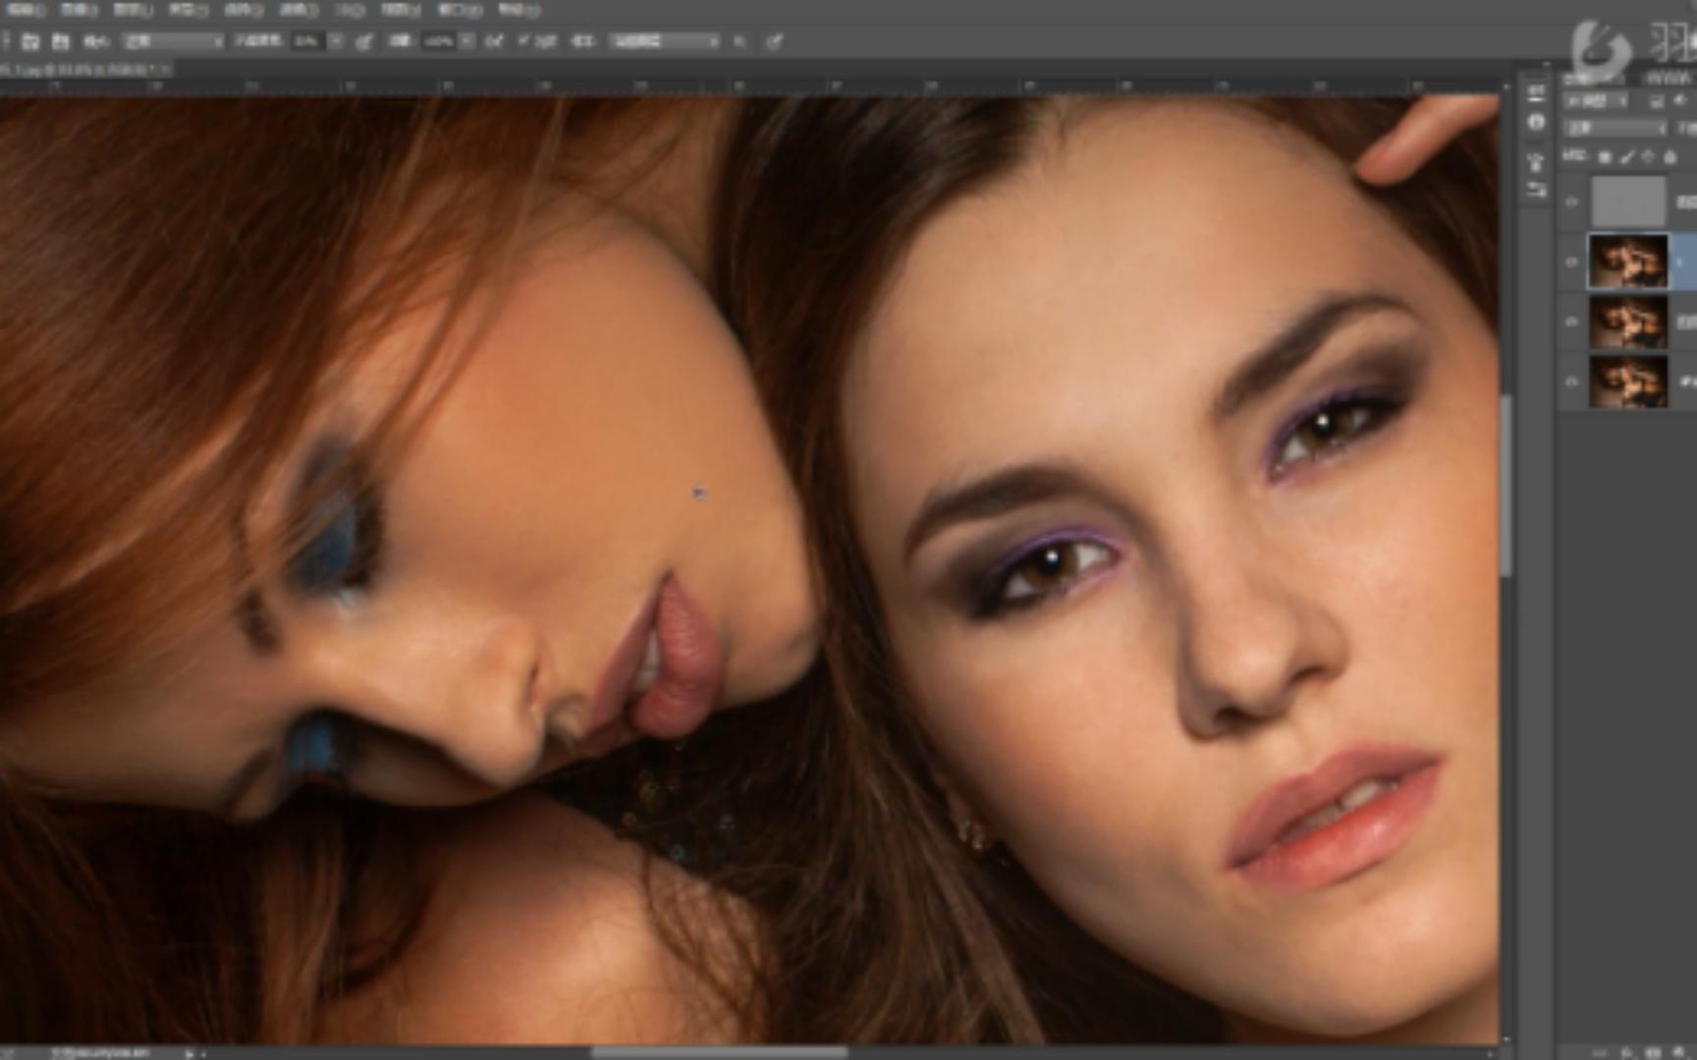Viewport: 1697px width, 1060px height.
Task: Open the Help menu, last in menu bar
Action: [519, 10]
